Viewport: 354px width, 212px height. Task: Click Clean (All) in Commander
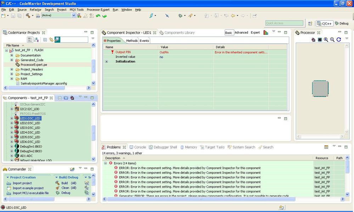pos(69,188)
